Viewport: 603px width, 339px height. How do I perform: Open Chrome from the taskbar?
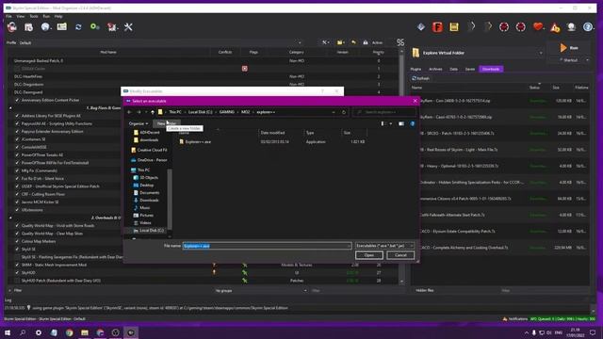(x=69, y=332)
